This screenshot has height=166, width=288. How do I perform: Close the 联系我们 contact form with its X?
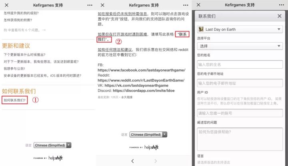point(279,16)
